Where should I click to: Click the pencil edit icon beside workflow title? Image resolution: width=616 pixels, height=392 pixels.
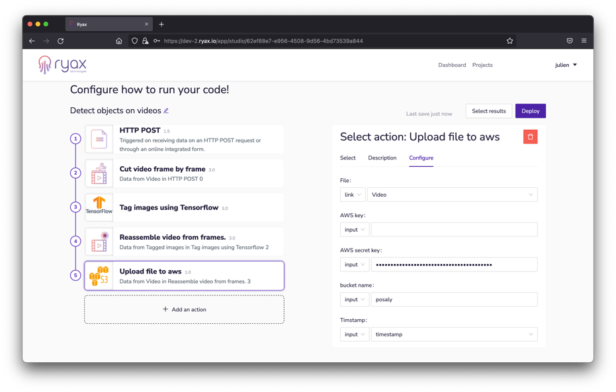(x=166, y=111)
